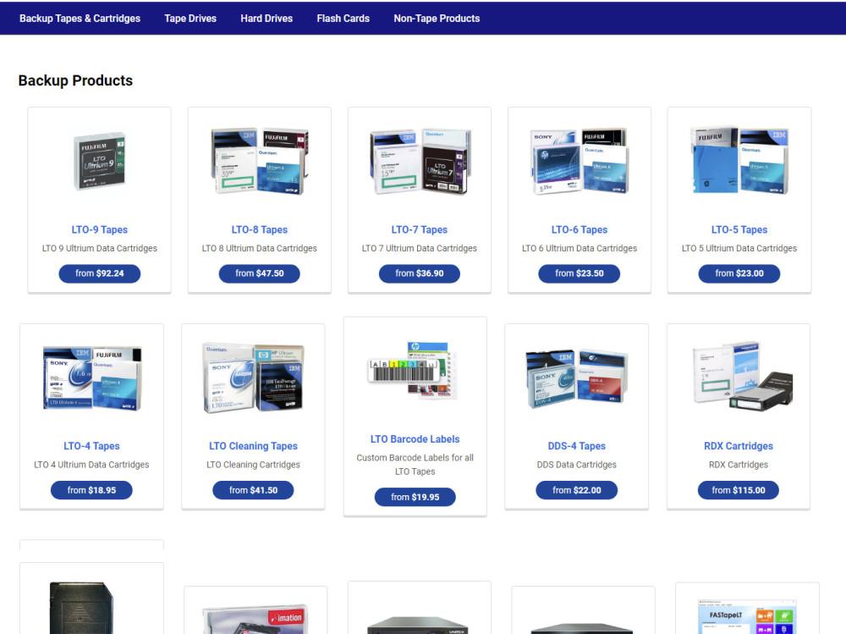
Task: Select 'DDS Data Cartridges' text
Action: click(577, 465)
